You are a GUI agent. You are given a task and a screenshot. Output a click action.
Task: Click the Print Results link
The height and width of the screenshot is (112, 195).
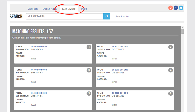(x=122, y=17)
